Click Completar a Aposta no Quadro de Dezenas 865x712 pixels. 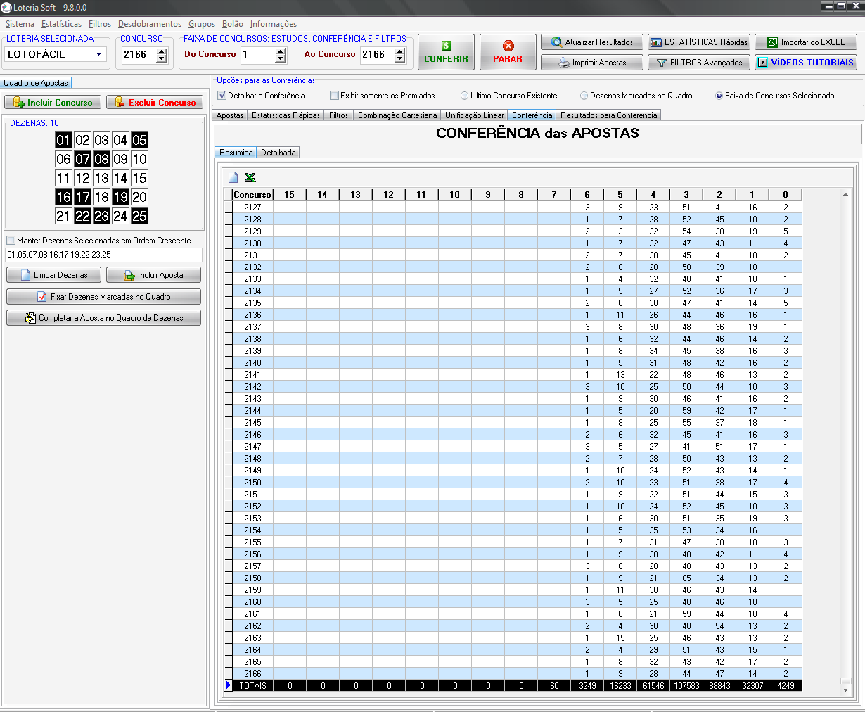(103, 318)
